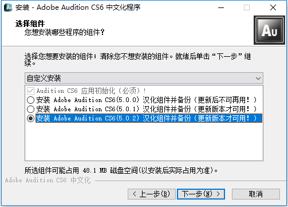Click the 选择组件 heading text
The image size is (288, 207).
(x=30, y=24)
